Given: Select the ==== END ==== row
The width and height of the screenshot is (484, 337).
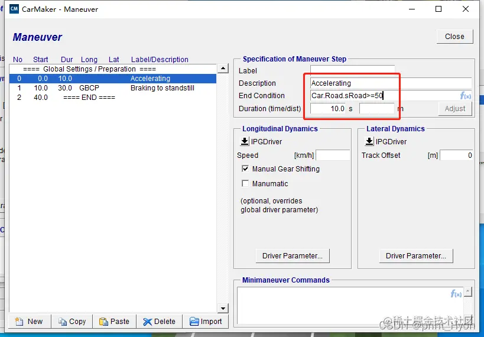Looking at the screenshot, I should pos(113,98).
